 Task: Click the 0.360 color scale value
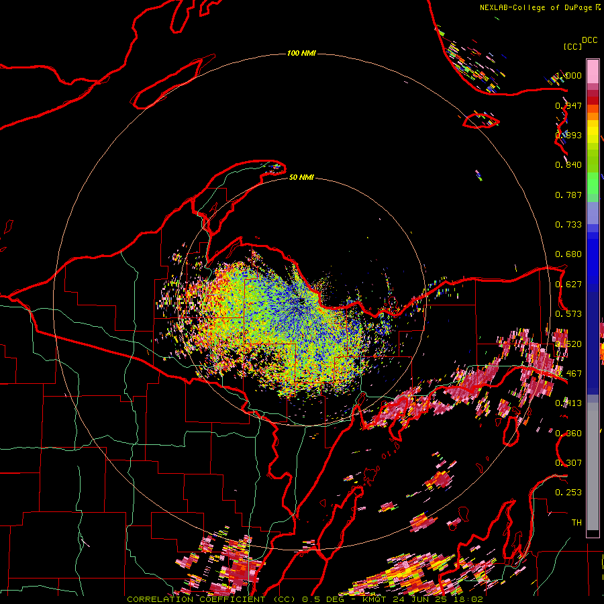568,434
